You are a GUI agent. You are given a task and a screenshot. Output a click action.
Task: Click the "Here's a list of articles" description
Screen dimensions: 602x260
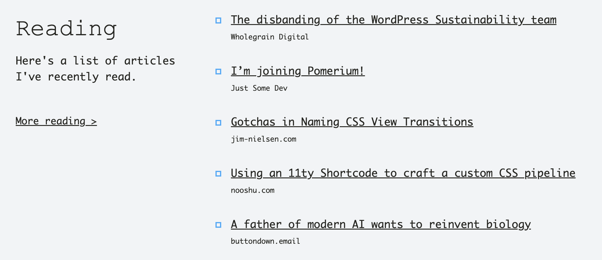[x=95, y=69]
